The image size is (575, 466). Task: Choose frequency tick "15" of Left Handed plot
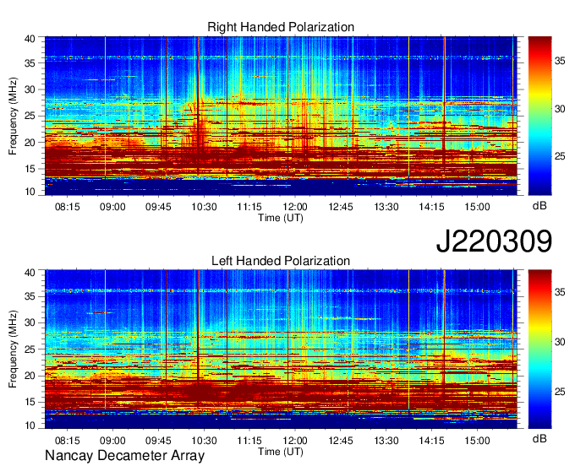point(30,403)
